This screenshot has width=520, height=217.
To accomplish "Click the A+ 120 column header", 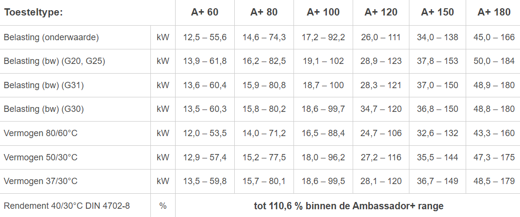I will [x=381, y=12].
